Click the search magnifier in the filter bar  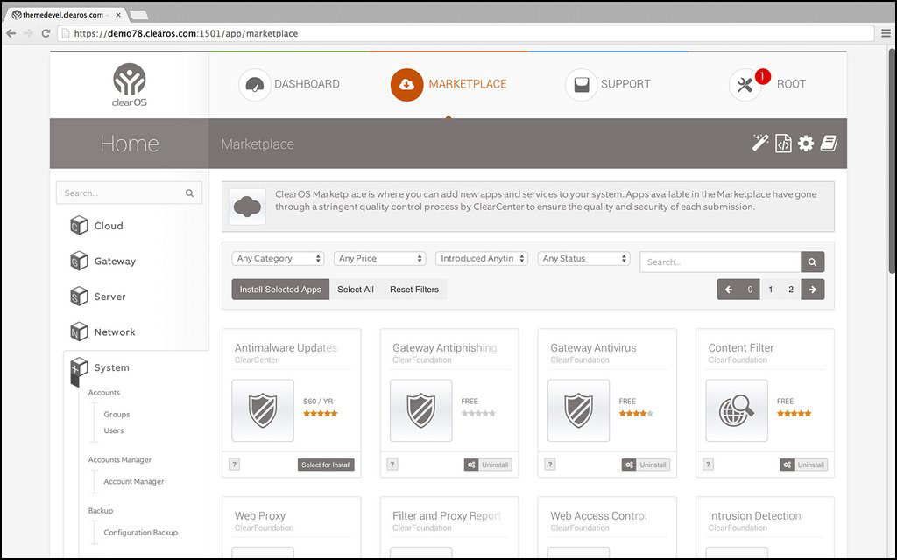point(811,262)
